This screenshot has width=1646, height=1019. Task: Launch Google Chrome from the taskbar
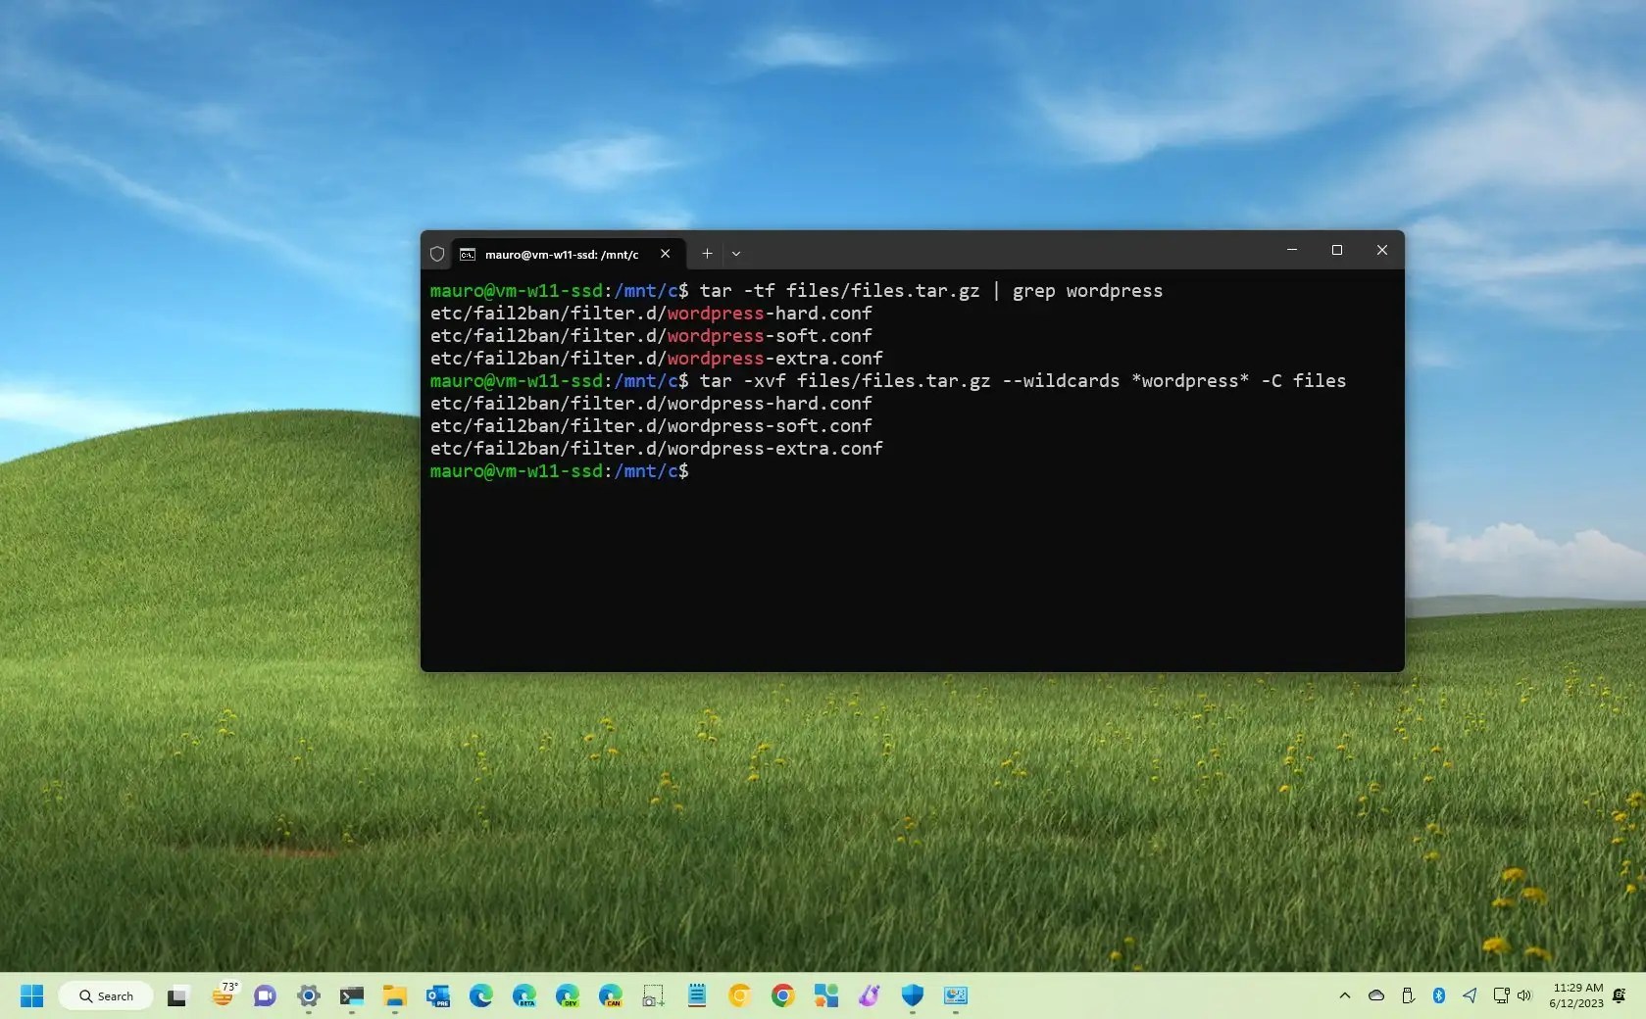[781, 995]
